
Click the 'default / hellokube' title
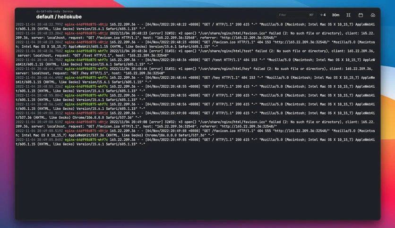(59, 17)
